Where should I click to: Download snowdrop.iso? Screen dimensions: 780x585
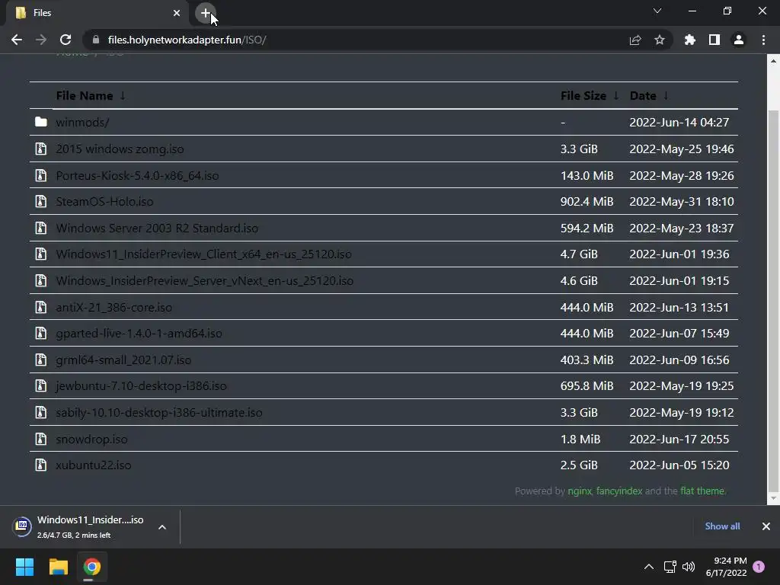point(91,440)
